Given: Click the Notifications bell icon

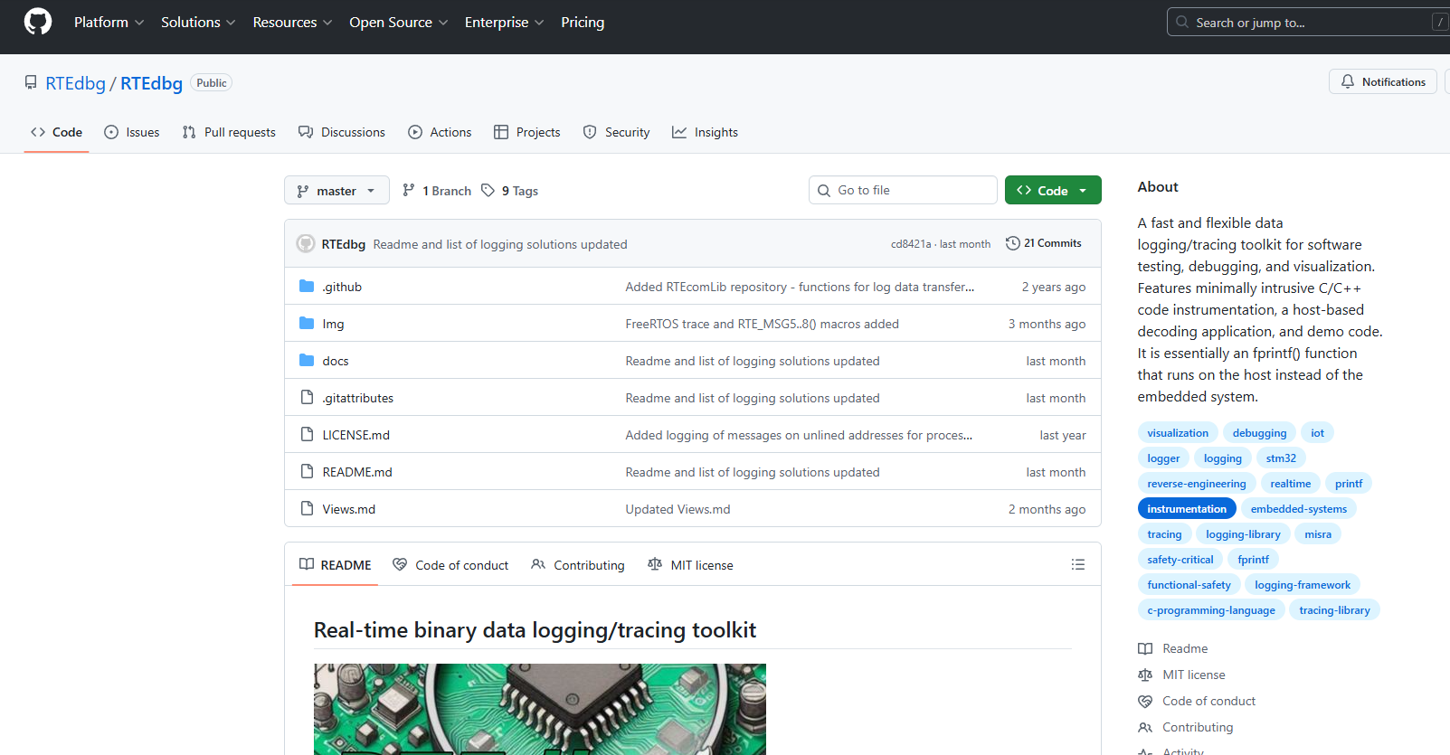Looking at the screenshot, I should tap(1348, 81).
